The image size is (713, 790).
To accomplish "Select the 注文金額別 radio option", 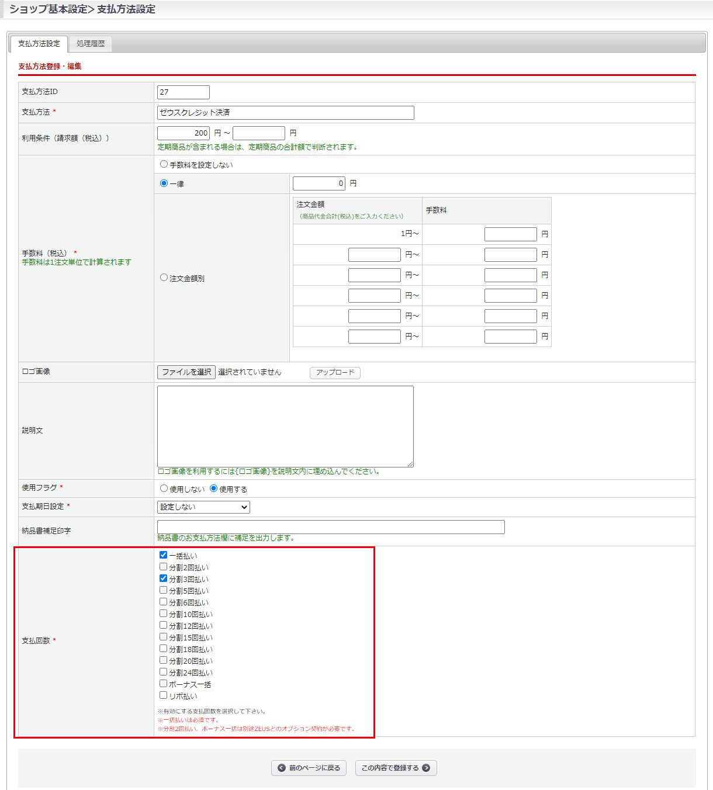I will coord(164,278).
